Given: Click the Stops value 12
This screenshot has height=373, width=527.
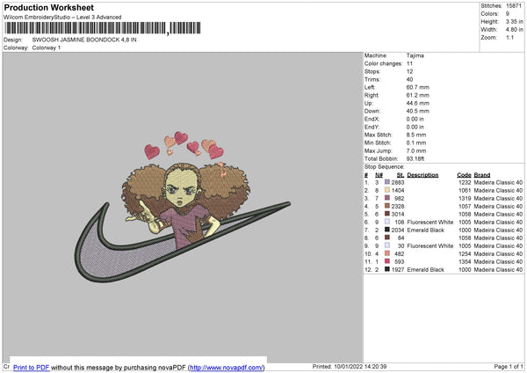Looking at the screenshot, I should click(409, 72).
